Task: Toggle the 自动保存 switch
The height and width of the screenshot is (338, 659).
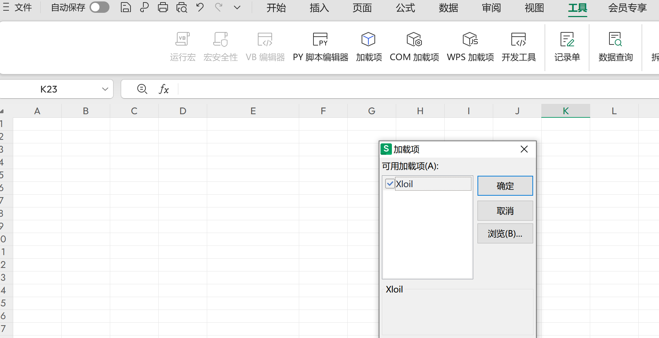Action: (99, 7)
